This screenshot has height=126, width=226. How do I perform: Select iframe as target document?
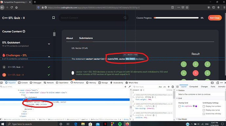[x=212, y=83]
